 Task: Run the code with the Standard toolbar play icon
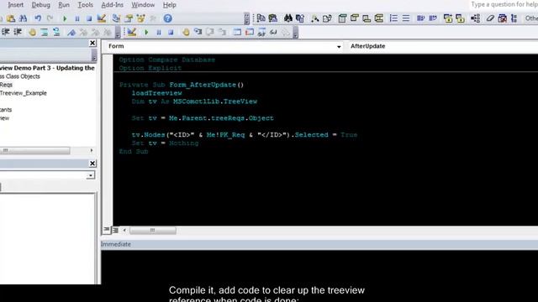pos(65,18)
